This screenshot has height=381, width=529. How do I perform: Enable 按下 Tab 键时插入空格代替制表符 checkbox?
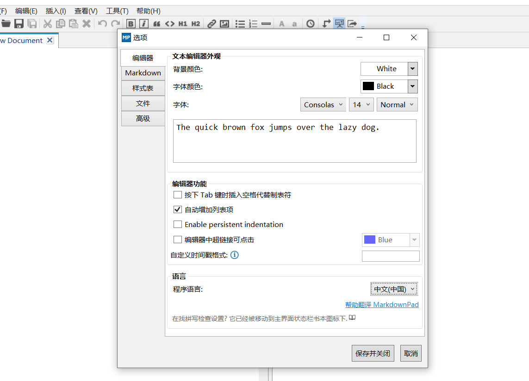click(x=177, y=195)
